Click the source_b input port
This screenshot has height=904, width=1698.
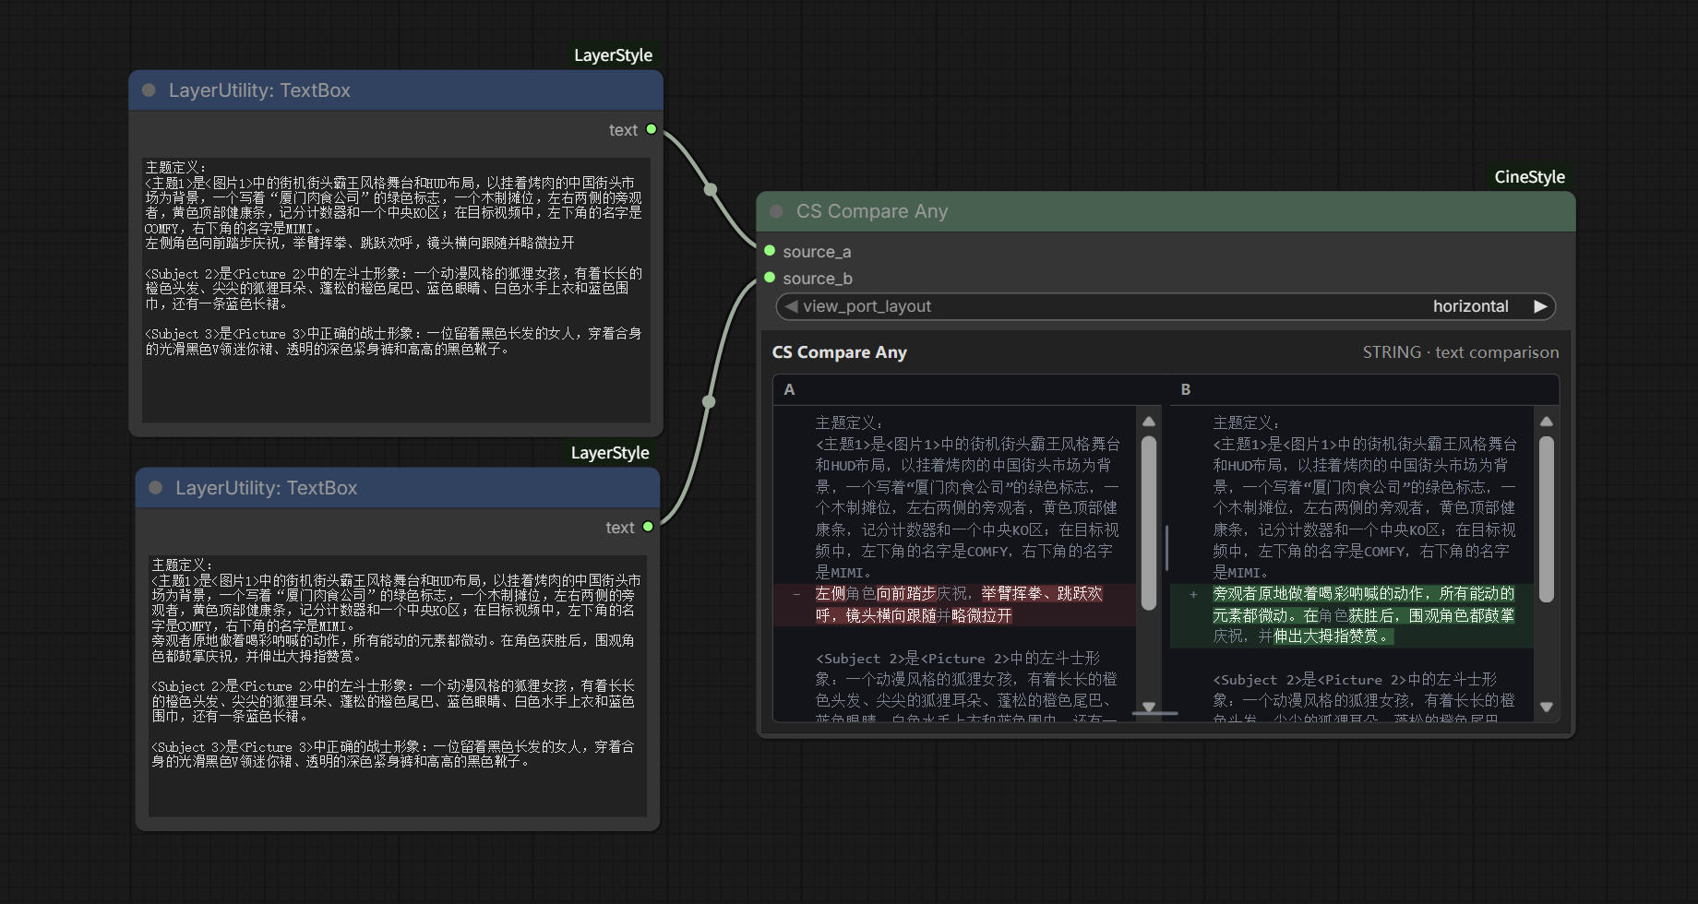click(770, 278)
